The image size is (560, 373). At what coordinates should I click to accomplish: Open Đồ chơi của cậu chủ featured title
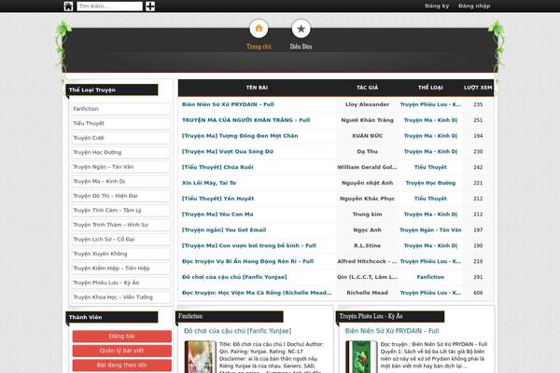(237, 331)
